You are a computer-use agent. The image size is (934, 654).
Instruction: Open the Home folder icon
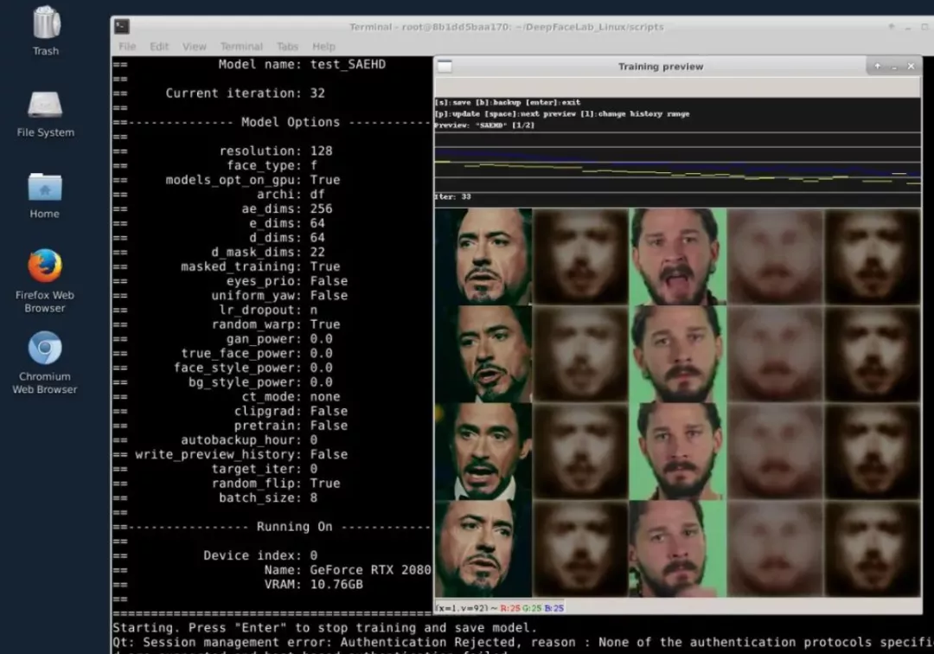pyautogui.click(x=45, y=187)
